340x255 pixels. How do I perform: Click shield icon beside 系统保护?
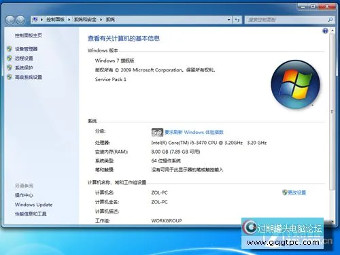click(x=10, y=67)
